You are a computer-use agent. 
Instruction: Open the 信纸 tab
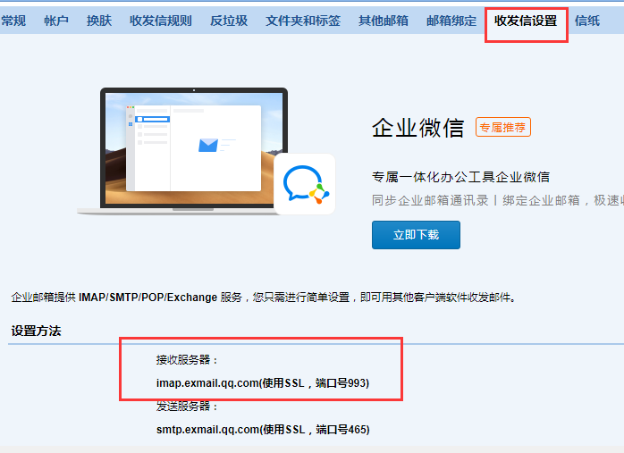click(587, 21)
